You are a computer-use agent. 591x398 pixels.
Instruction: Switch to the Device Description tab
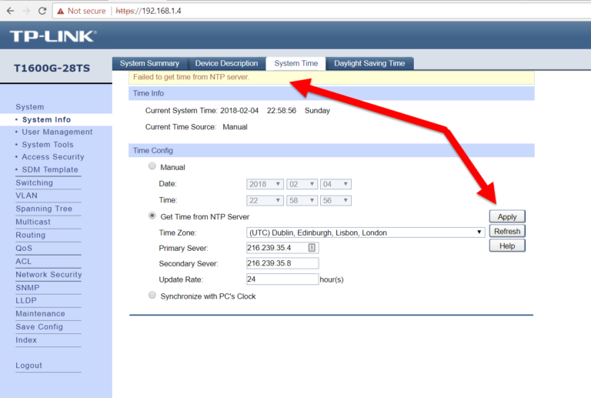click(226, 63)
